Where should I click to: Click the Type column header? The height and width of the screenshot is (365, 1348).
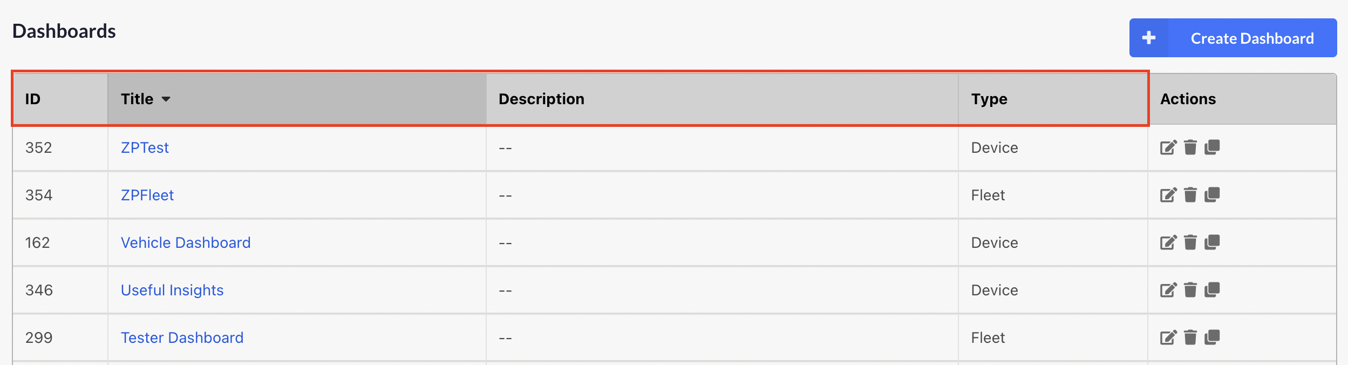point(989,99)
